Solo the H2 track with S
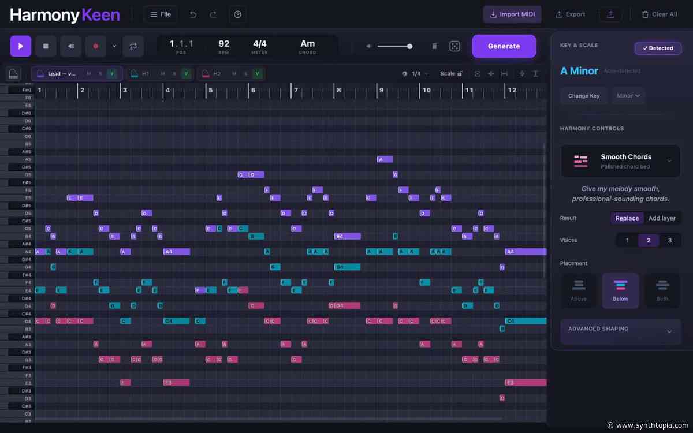The height and width of the screenshot is (433, 693). [245, 74]
